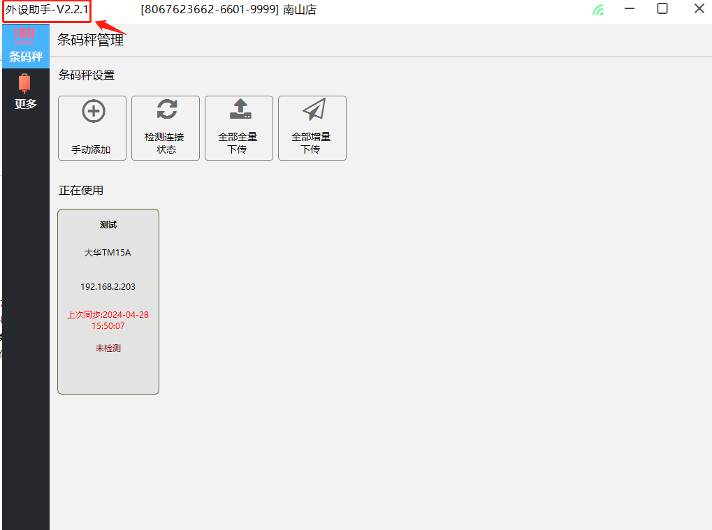The width and height of the screenshot is (712, 530).
Task: Click the 正在使用 section label
Action: [81, 190]
